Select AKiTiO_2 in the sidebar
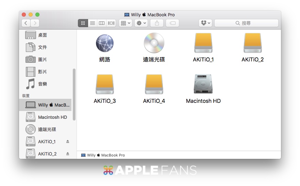 click(x=45, y=153)
